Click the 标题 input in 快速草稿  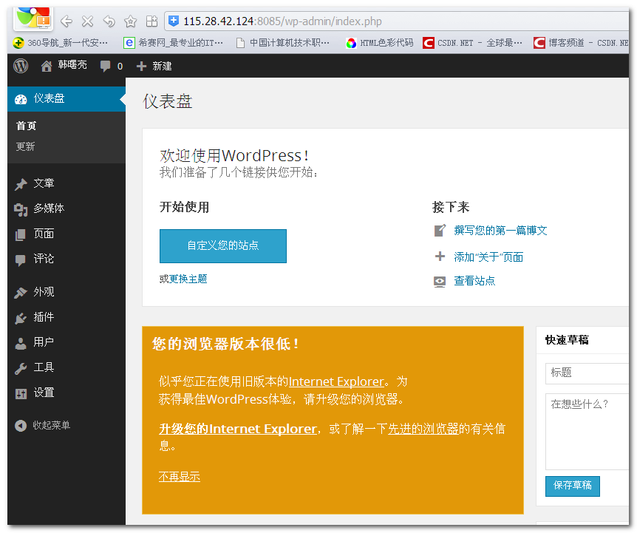[587, 373]
